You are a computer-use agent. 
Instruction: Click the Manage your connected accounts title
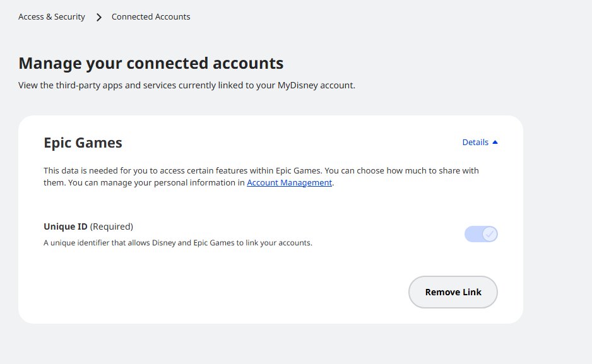click(151, 63)
